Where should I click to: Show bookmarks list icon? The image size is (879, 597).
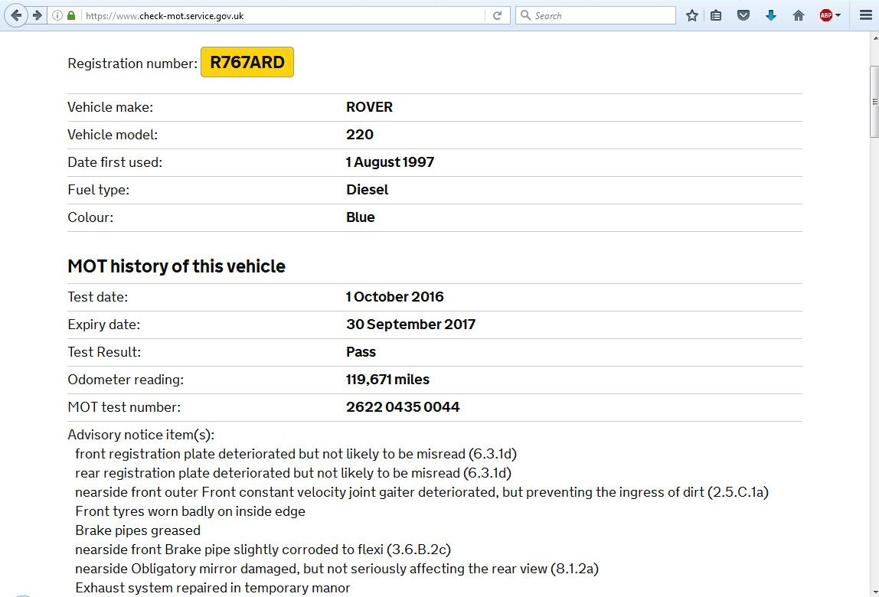[x=716, y=16]
